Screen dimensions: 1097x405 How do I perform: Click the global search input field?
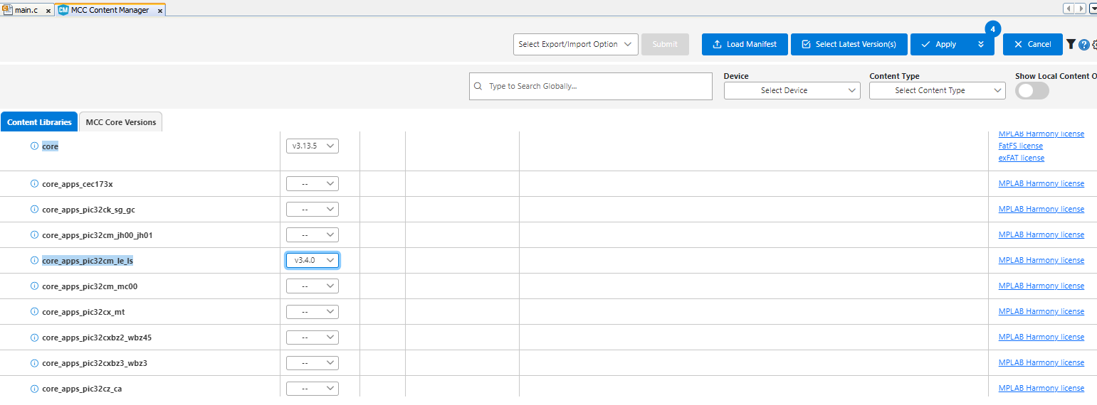tap(598, 86)
